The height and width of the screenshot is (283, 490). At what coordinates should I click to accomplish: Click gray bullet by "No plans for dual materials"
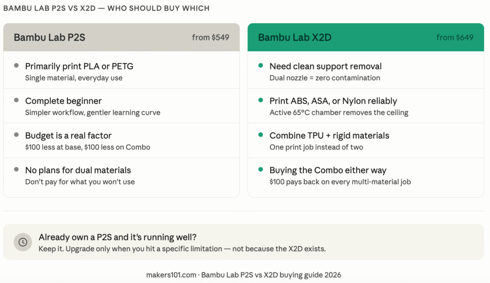16,170
